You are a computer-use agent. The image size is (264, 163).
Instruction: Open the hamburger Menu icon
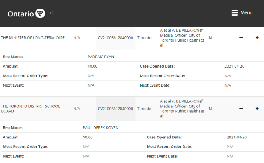click(x=234, y=13)
